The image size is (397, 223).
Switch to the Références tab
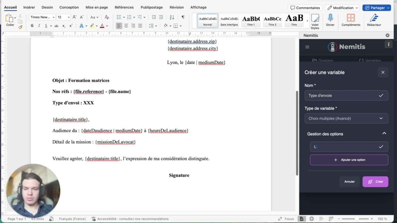124,7
